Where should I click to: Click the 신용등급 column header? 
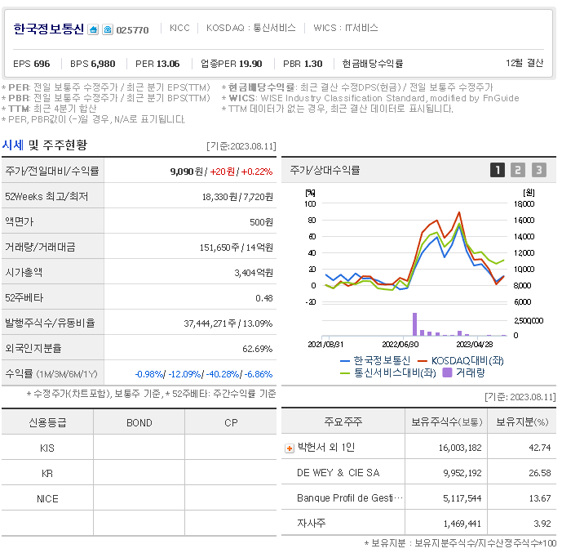(x=47, y=423)
